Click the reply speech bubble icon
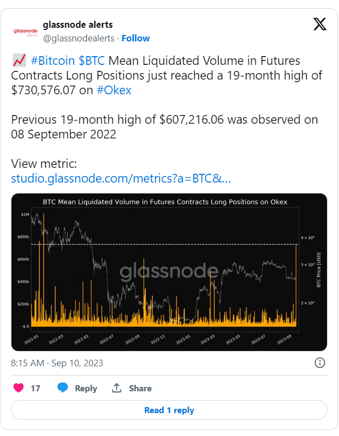This screenshot has width=339, height=436. coord(63,388)
